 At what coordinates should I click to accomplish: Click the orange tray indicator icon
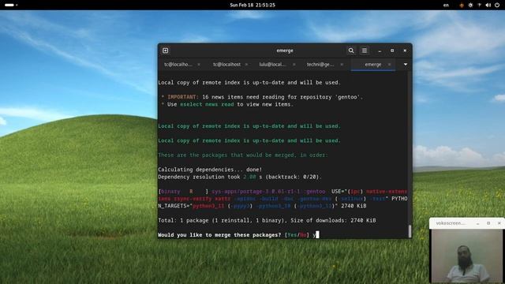462,5
